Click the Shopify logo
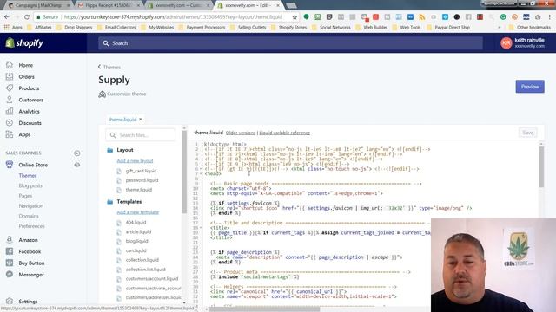The height and width of the screenshot is (312, 556). 24,42
